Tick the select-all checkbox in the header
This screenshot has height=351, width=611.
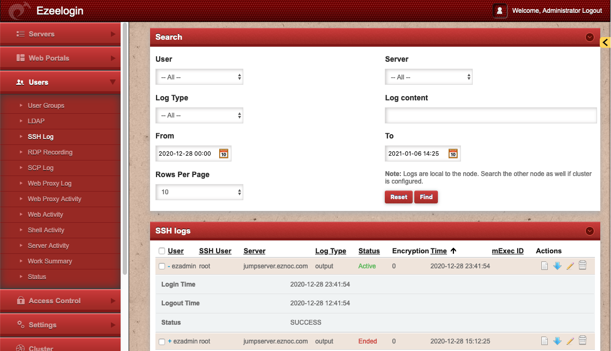tap(162, 251)
